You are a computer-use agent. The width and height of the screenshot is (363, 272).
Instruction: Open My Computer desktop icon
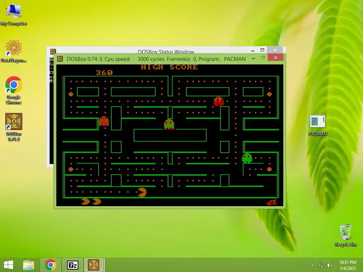(14, 15)
